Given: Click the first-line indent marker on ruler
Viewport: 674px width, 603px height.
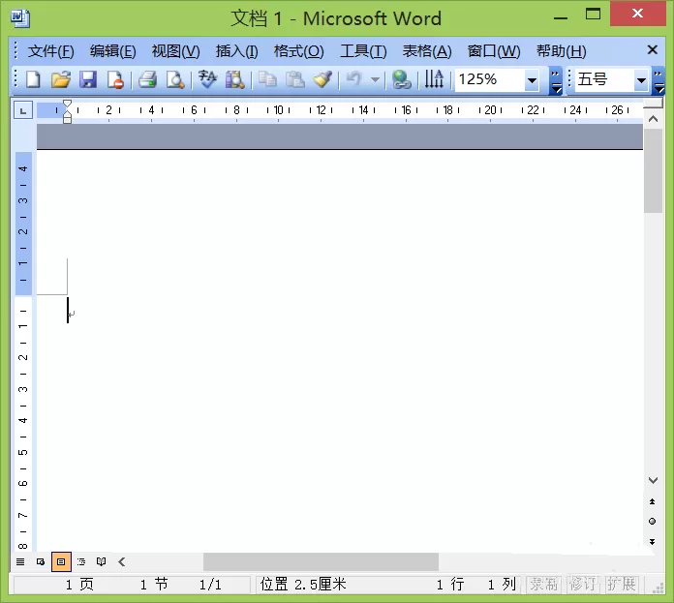Looking at the screenshot, I should click(x=67, y=104).
